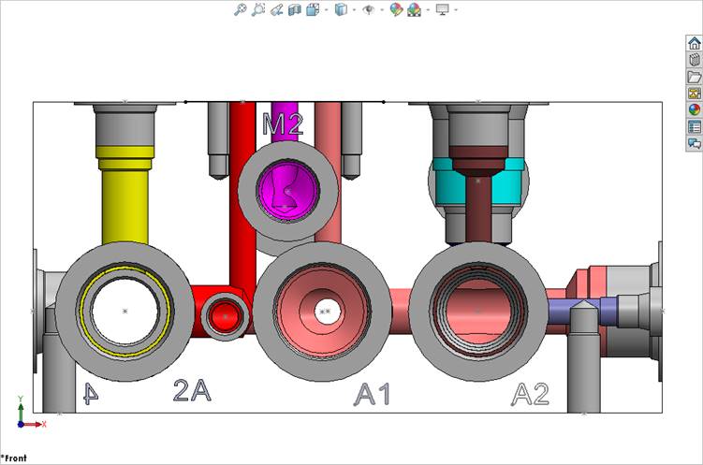Screen dimensions: 703x465
Task: Open the Appearances color ball task pane
Action: 694,109
